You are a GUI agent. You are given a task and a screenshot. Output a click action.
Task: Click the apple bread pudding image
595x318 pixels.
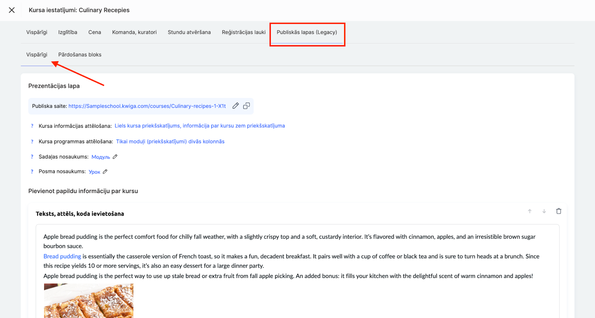point(89,301)
